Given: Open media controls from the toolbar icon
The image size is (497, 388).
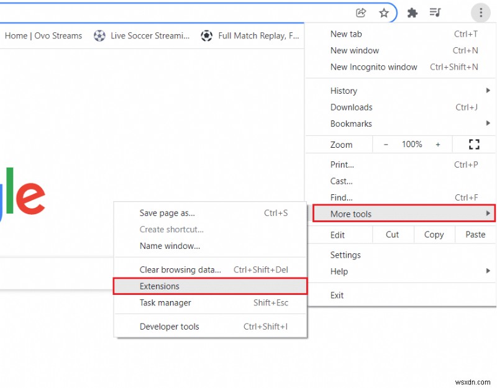Looking at the screenshot, I should tap(435, 12).
